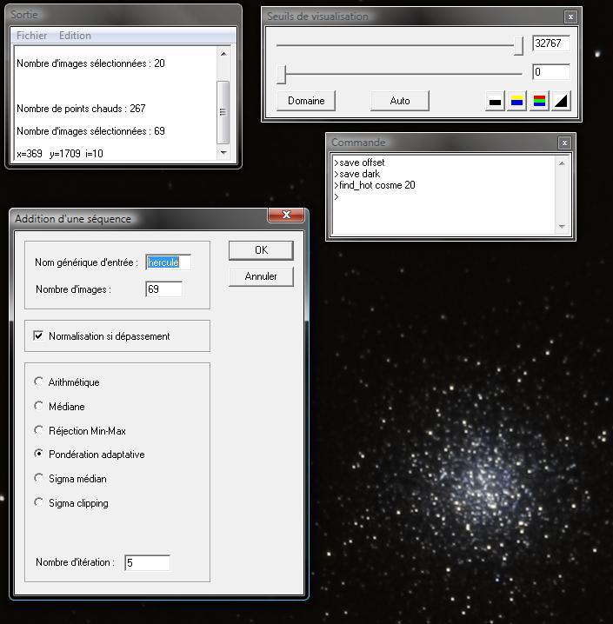Click 'Nombre d'images sélectionnées : 69' line
This screenshot has height=624, width=613.
point(90,131)
